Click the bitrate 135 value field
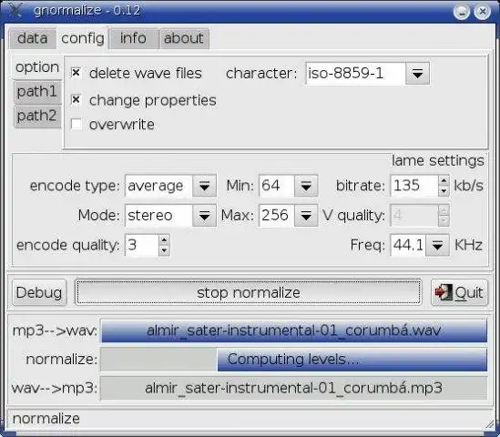The height and width of the screenshot is (437, 500). 414,186
